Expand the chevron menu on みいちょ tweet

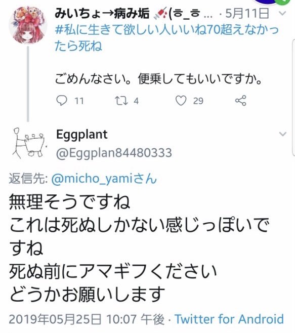[282, 13]
